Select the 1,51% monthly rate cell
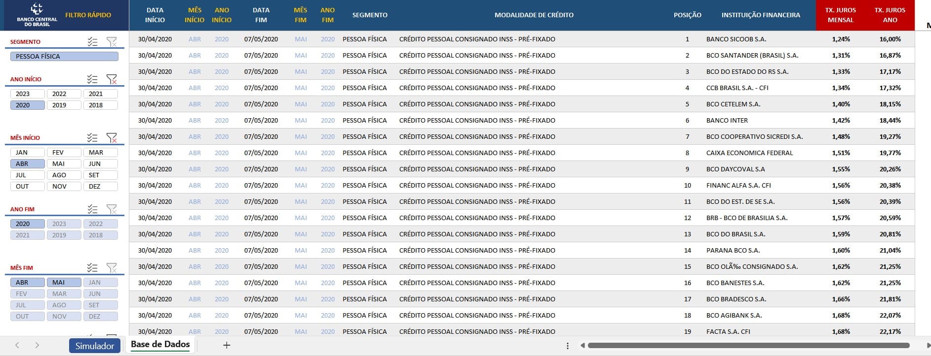Screen dimensions: 931x356 point(841,153)
